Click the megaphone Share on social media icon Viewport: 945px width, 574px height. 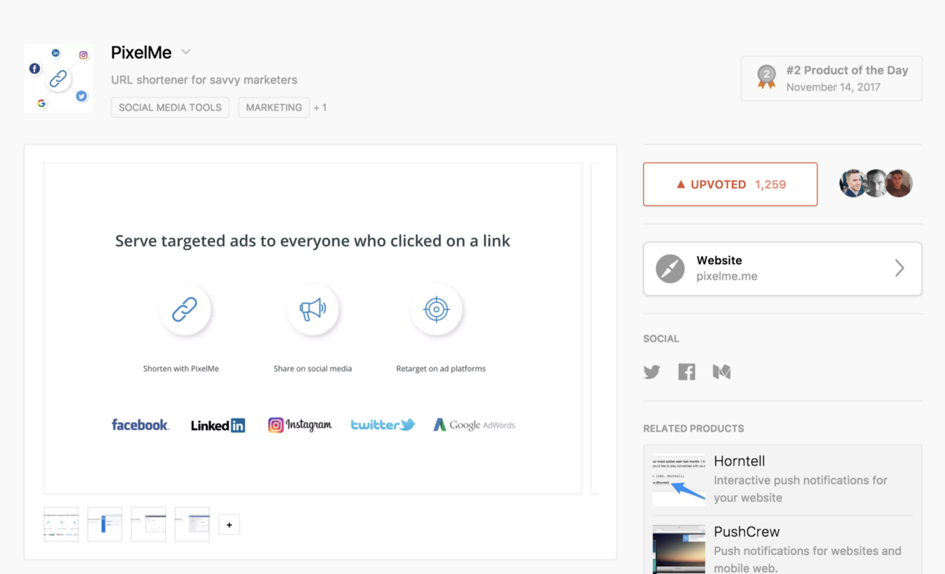(313, 310)
